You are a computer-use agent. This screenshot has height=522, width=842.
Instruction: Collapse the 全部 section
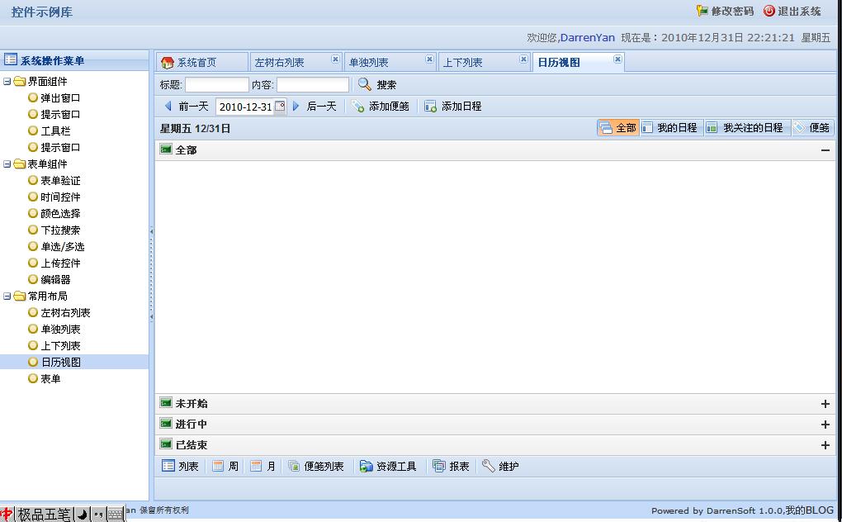tap(825, 150)
